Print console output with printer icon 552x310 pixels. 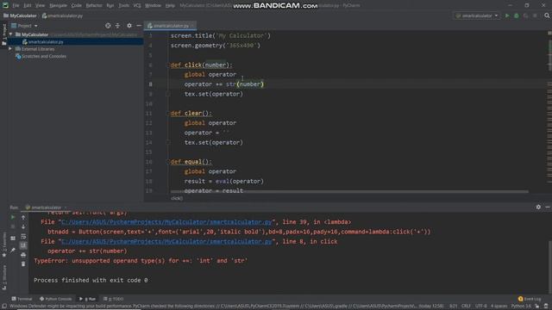(x=23, y=255)
